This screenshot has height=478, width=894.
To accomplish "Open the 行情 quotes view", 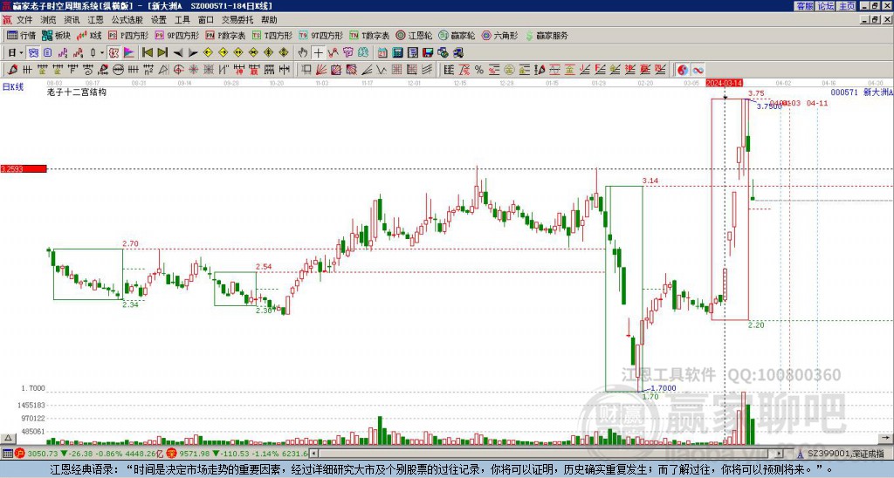I will point(22,35).
